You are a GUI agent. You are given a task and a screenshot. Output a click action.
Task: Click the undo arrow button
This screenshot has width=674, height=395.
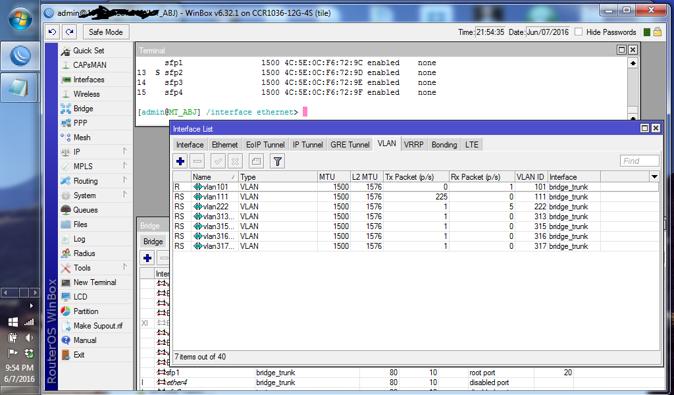53,32
